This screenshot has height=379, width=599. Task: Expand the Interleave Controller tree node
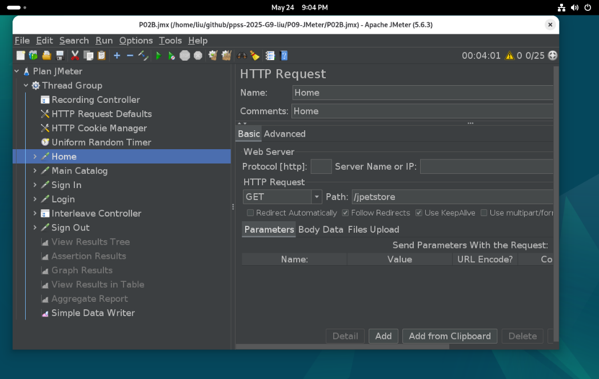(35, 213)
